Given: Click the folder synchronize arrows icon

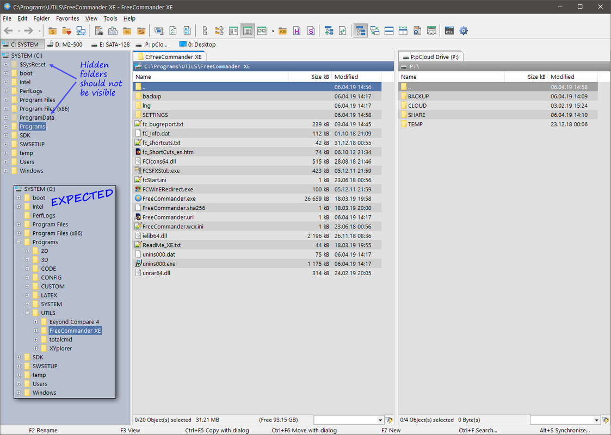Looking at the screenshot, I should coord(141,31).
